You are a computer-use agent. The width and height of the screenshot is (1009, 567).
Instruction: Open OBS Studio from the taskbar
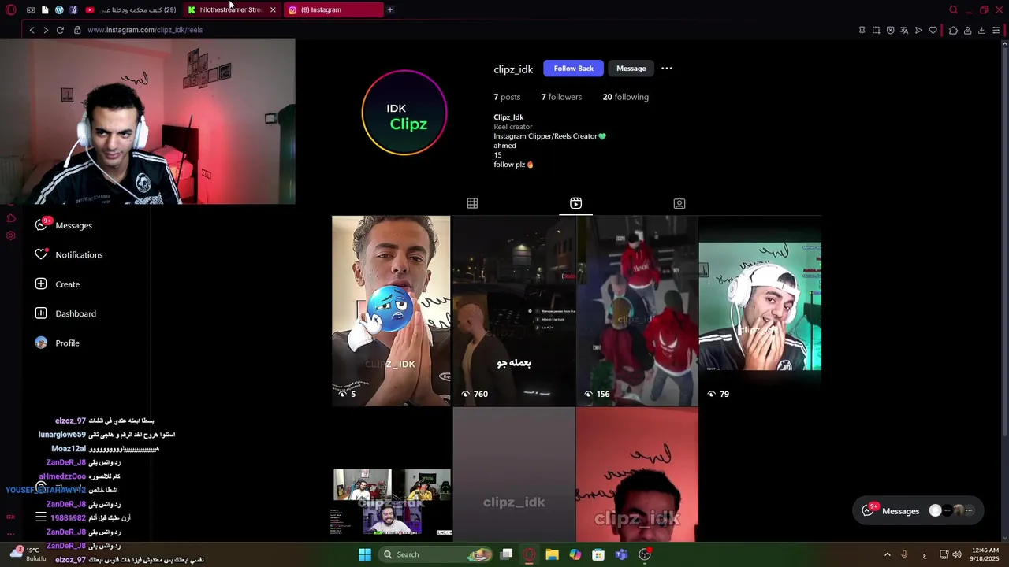tap(645, 554)
